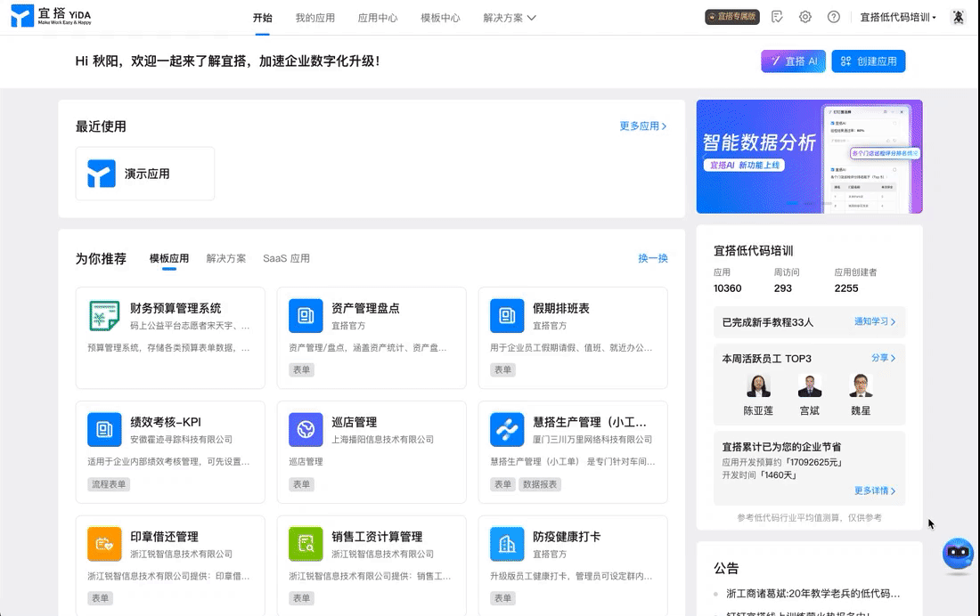This screenshot has height=616, width=980.
Task: Click the 假期排班表 title text
Action: click(560, 308)
